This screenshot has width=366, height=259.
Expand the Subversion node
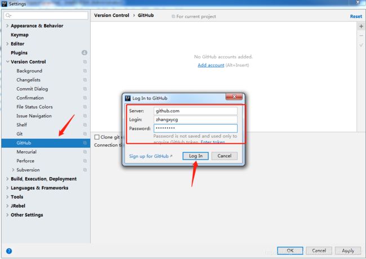point(13,170)
